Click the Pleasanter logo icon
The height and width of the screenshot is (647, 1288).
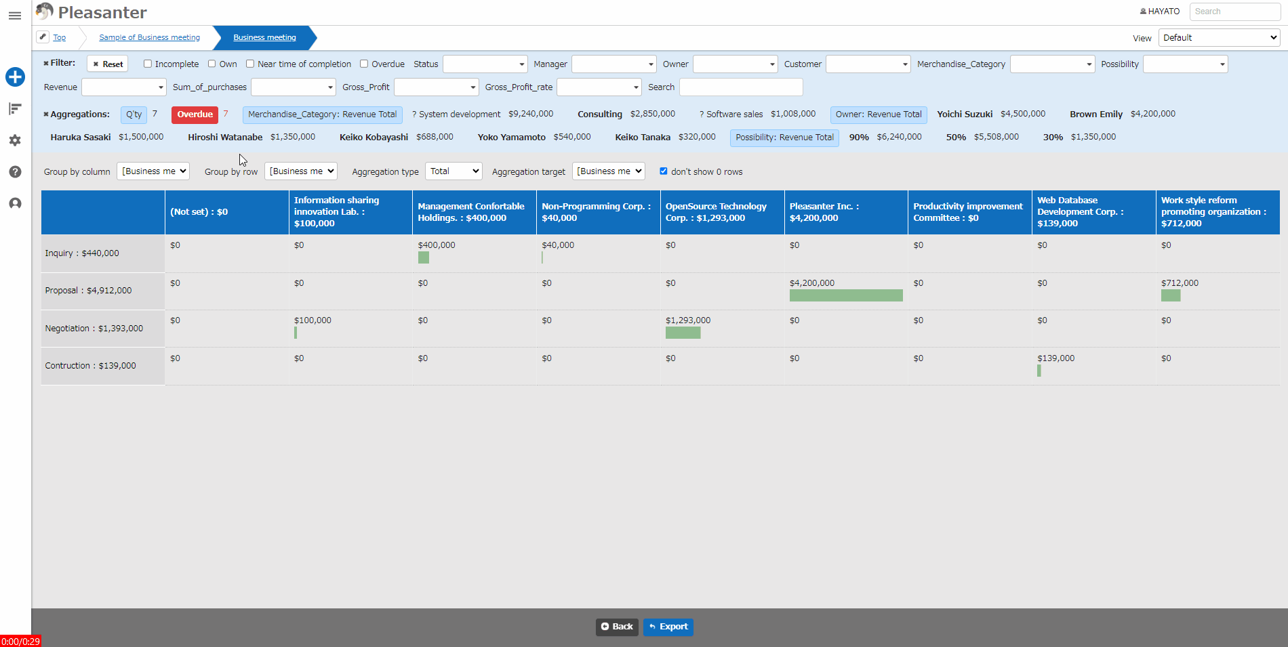click(x=45, y=12)
